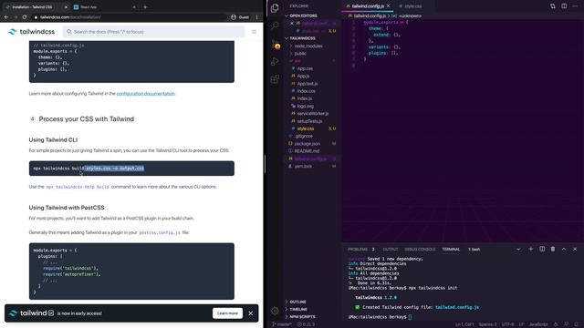Open new browser tab with plus

145,6
